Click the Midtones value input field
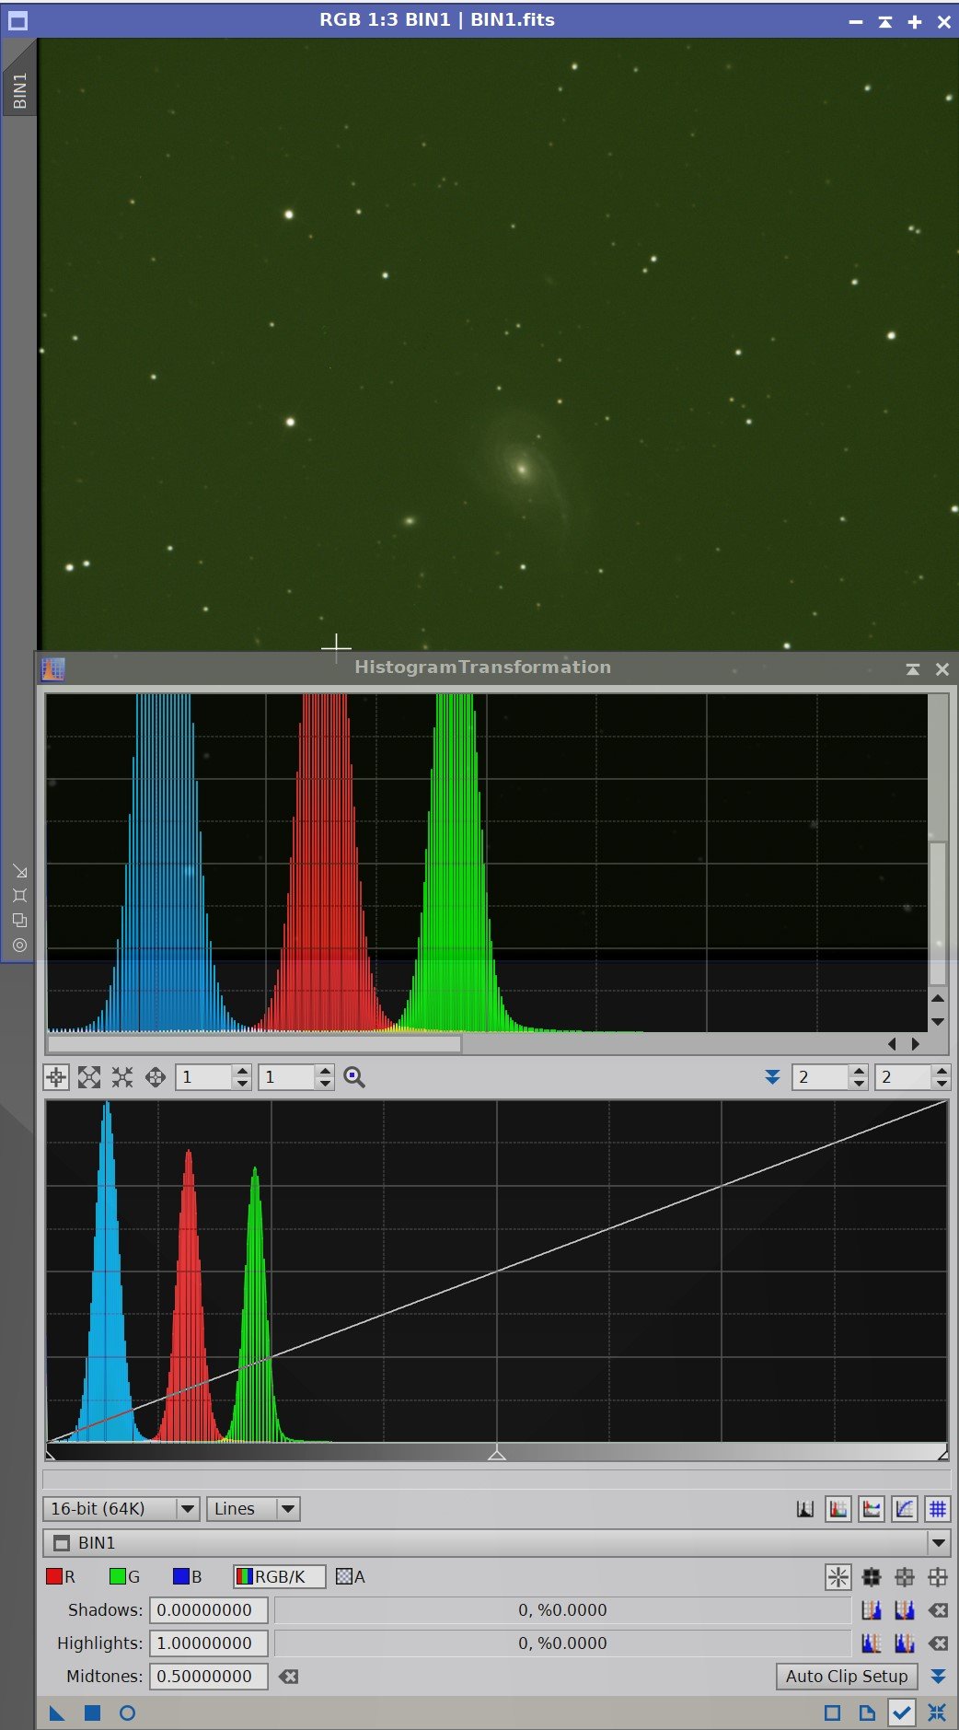Screen dimensions: 959x1730 (x=209, y=1677)
